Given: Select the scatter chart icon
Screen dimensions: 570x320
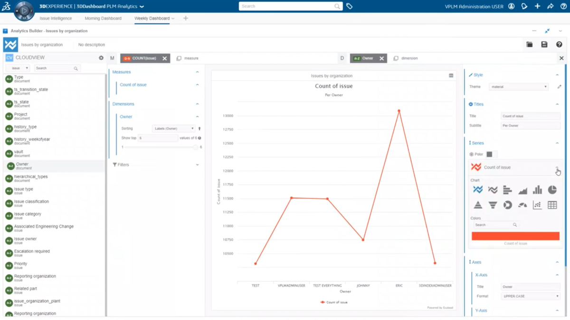Looking at the screenshot, I should point(537,205).
